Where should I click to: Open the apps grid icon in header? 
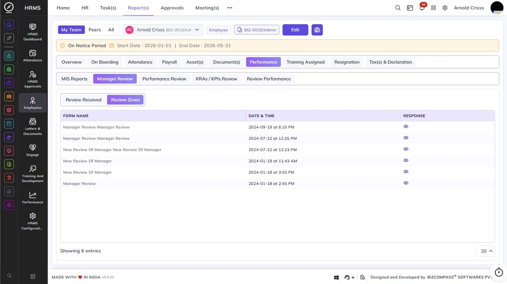[434, 8]
